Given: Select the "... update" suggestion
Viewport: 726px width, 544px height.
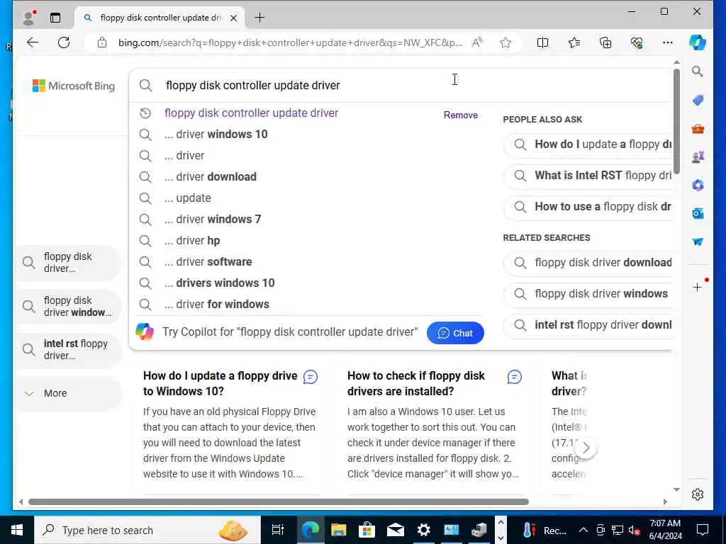Looking at the screenshot, I should coord(187,198).
